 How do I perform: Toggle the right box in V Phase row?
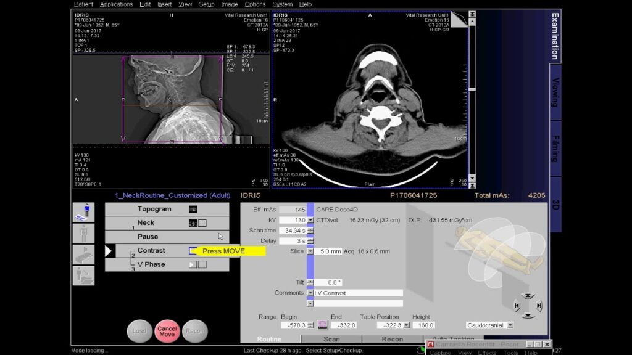click(202, 264)
